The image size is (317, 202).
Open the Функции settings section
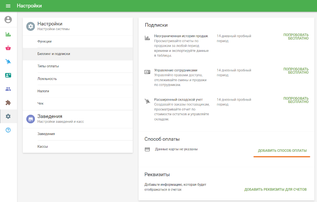(x=44, y=41)
